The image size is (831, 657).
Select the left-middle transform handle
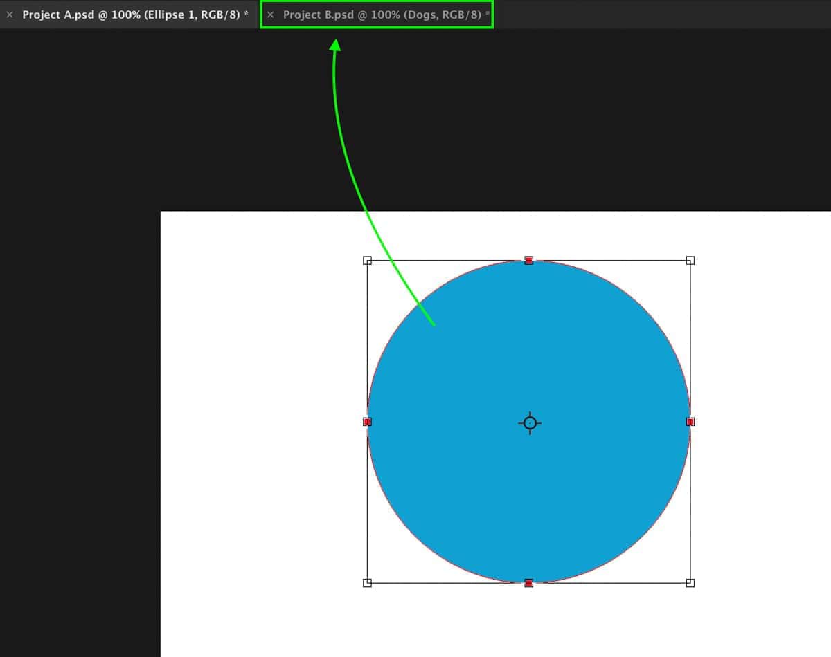tap(367, 422)
